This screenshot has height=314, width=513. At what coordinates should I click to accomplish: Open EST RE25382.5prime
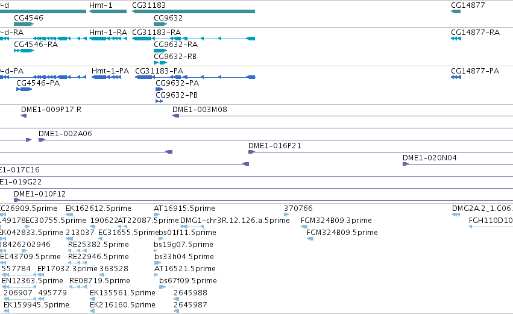click(x=98, y=245)
